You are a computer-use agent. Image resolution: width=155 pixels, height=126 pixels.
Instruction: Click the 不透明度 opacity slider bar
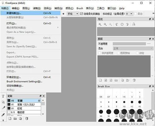click(129, 44)
